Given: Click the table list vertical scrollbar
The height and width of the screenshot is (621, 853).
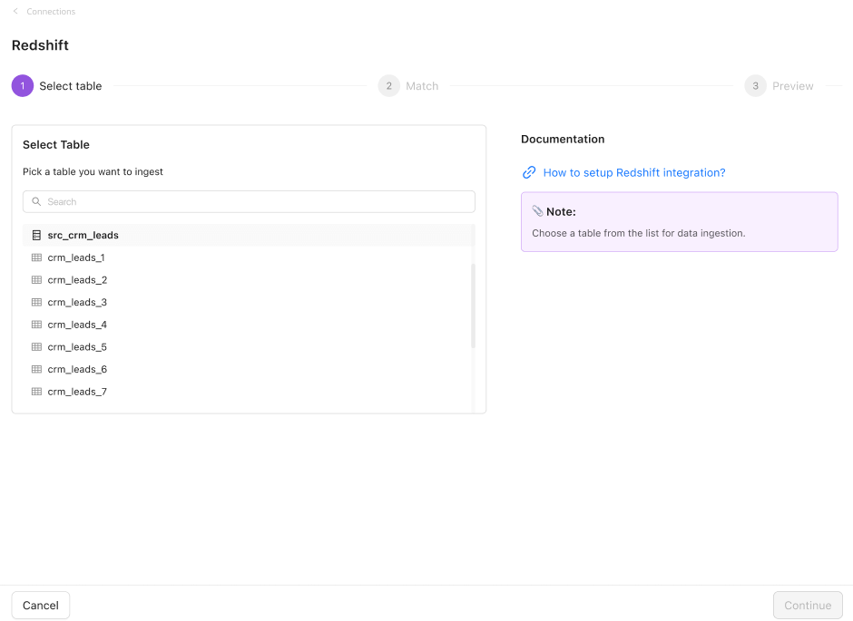Looking at the screenshot, I should 473,306.
